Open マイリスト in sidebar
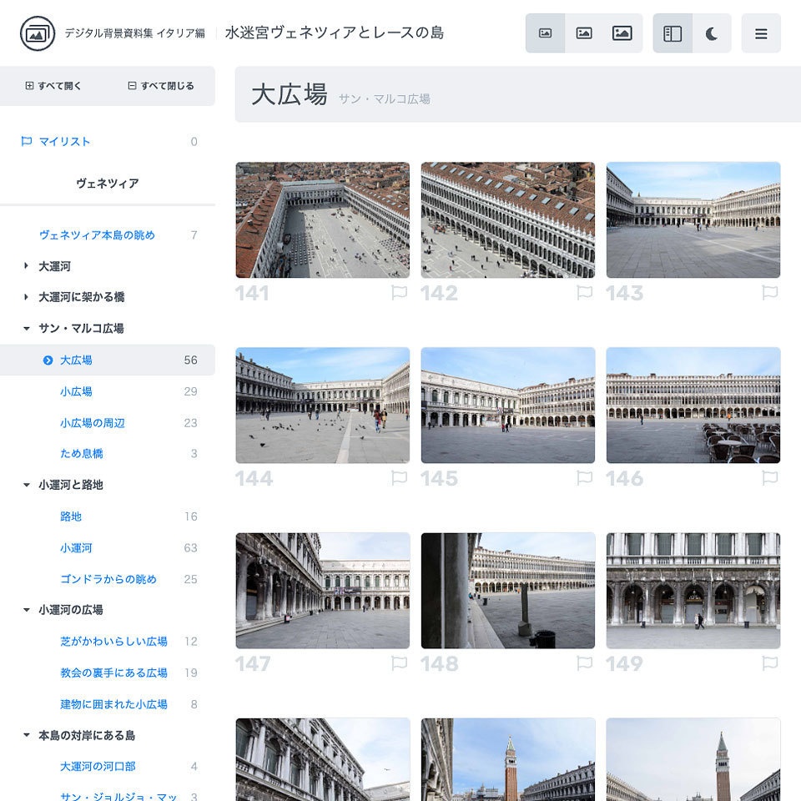Image resolution: width=801 pixels, height=801 pixels. point(65,142)
